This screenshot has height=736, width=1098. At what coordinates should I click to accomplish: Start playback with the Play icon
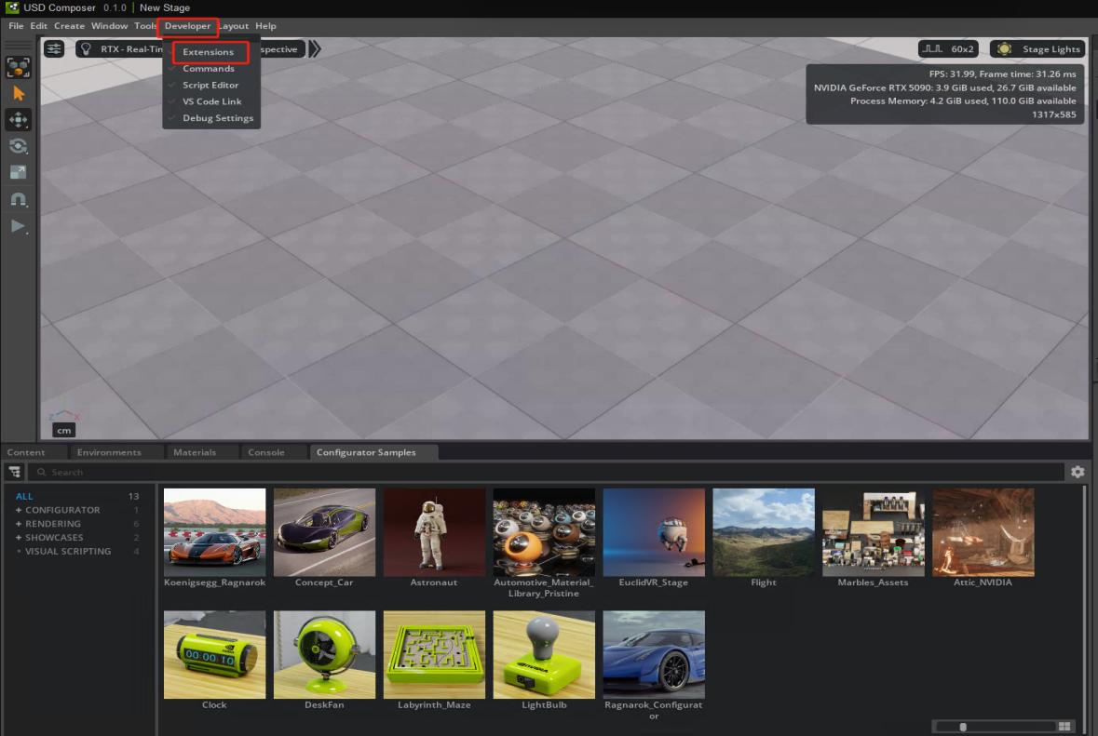(19, 226)
